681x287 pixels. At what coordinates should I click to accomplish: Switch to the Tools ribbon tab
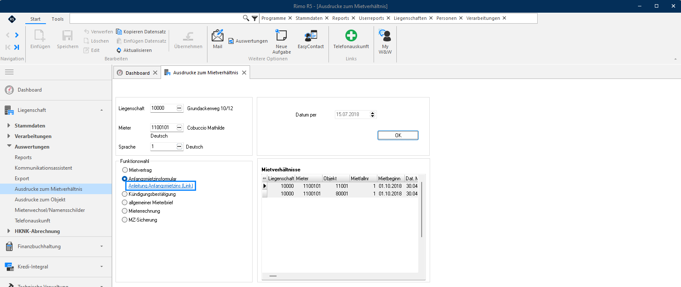[58, 19]
